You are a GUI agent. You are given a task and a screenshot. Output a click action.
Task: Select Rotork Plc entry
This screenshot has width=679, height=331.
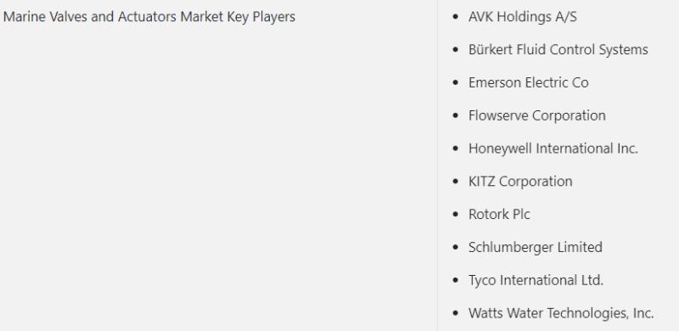click(x=499, y=215)
